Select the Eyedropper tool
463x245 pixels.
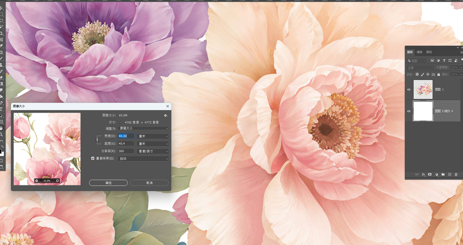[2, 46]
